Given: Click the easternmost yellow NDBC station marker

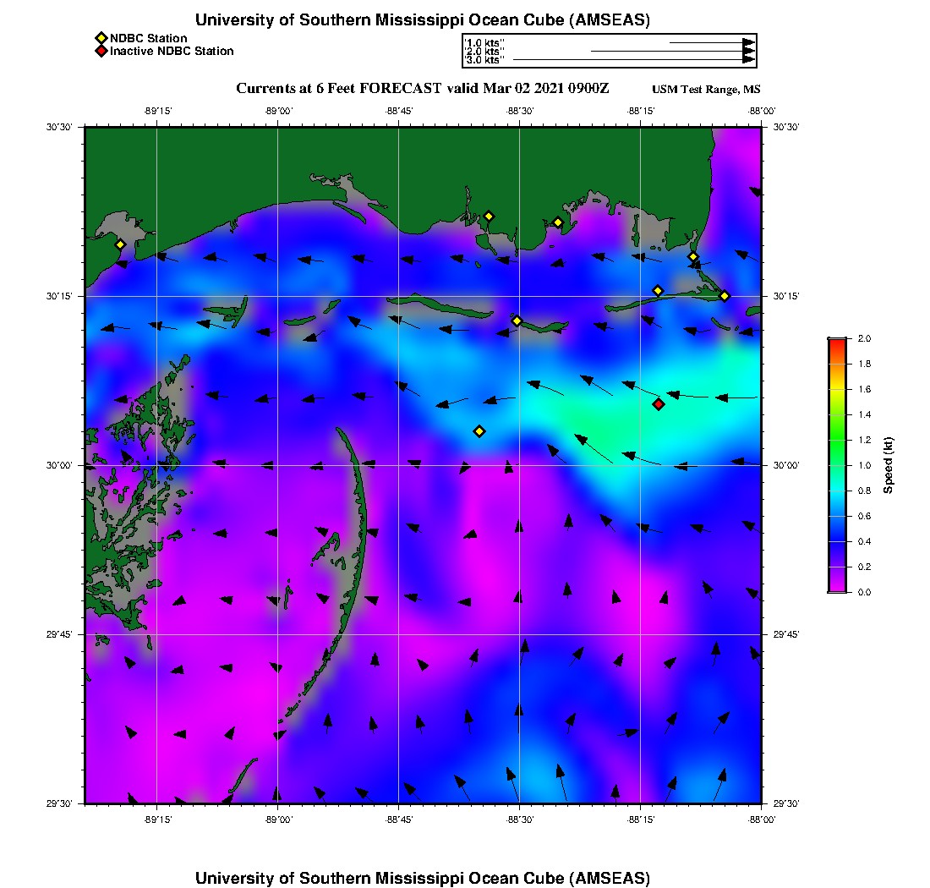Looking at the screenshot, I should point(725,295).
